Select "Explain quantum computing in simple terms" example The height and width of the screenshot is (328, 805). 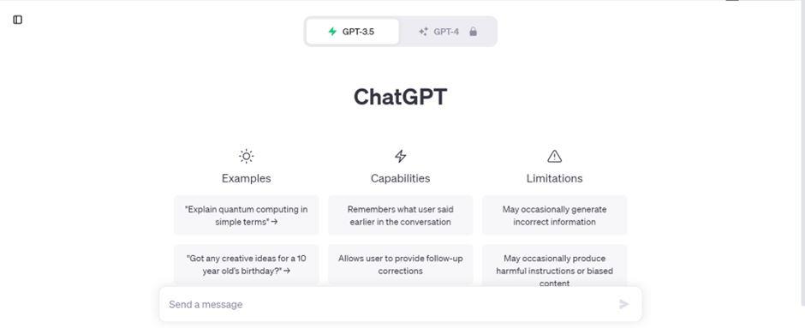pos(247,215)
